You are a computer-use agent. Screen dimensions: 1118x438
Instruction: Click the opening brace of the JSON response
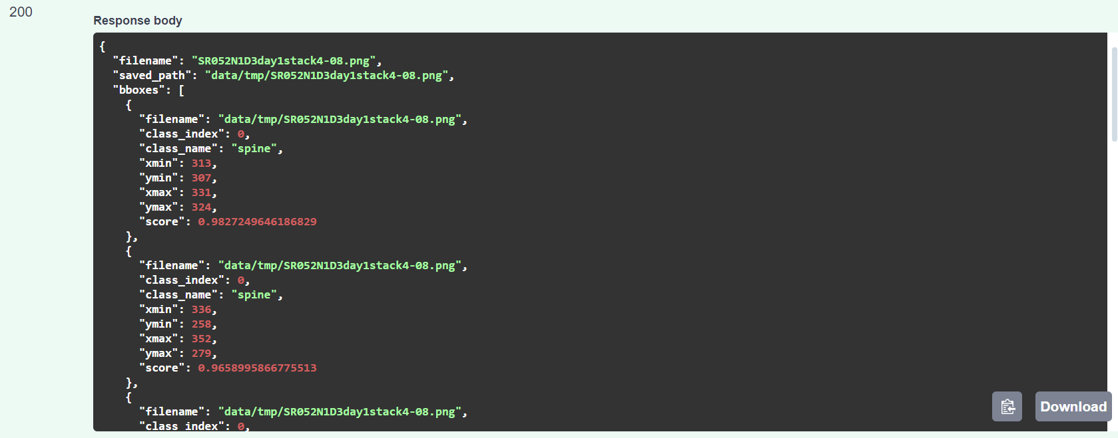click(103, 47)
